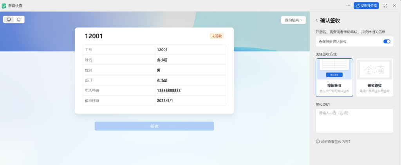
Task: Focus the 签收说明 text box
Action: tap(354, 121)
